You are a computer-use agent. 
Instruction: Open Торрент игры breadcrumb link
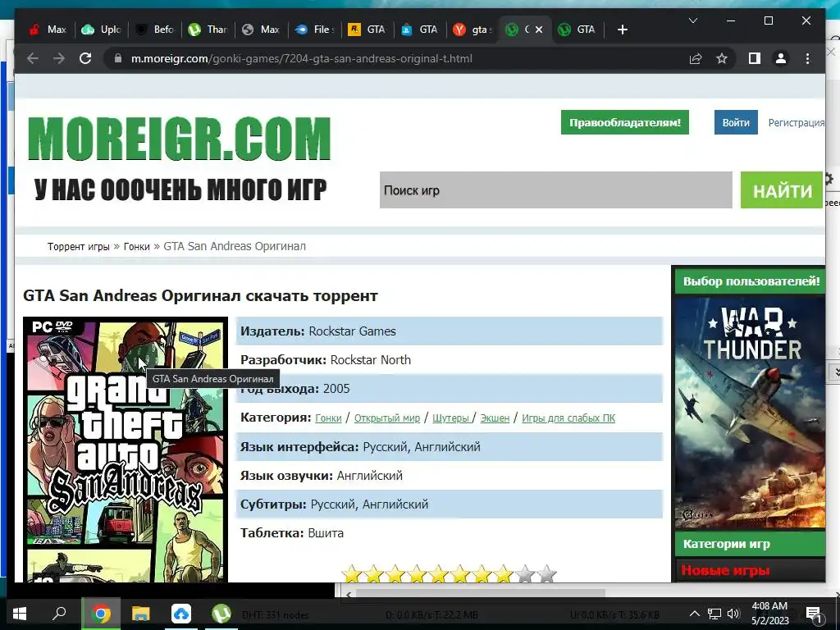(x=78, y=246)
